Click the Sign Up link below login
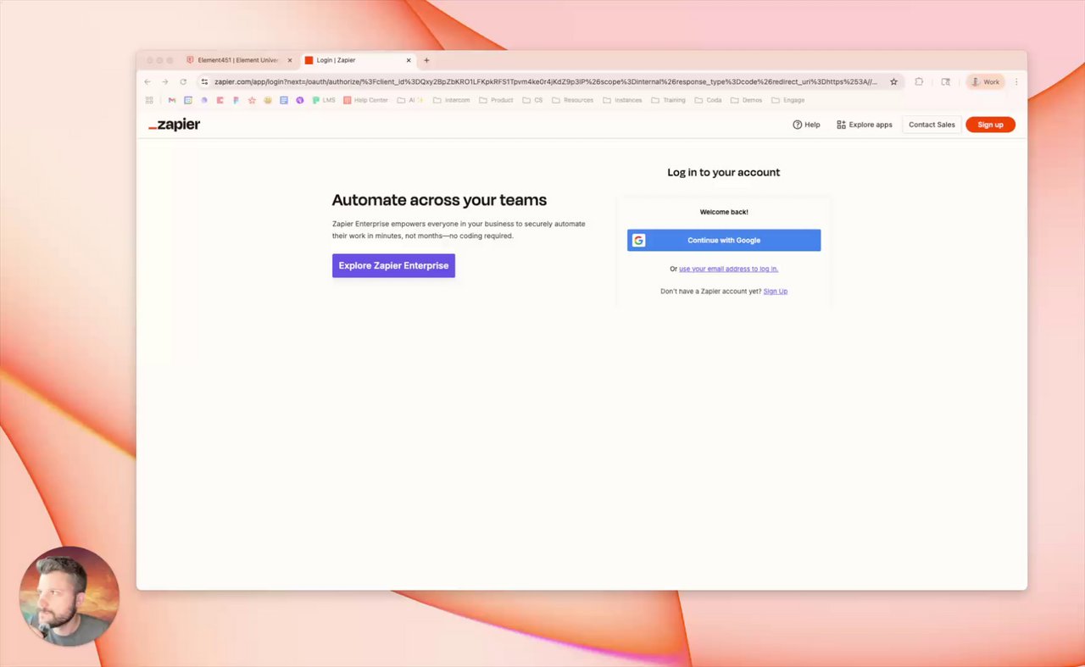Viewport: 1085px width, 667px height. click(x=776, y=291)
